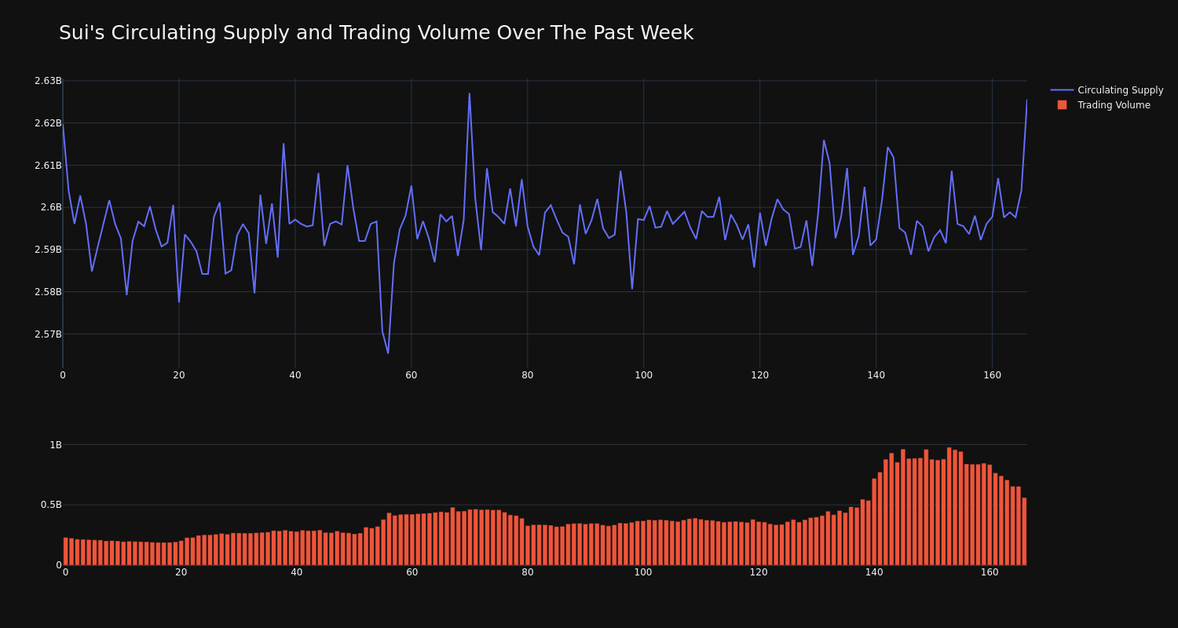Click the supply line lowest dip near x=56
Viewport: 1178px width, 628px height.
(388, 352)
